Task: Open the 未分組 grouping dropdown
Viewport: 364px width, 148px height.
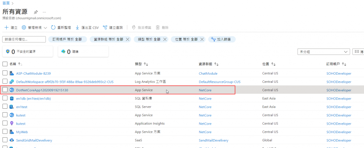Action: pos(323,52)
